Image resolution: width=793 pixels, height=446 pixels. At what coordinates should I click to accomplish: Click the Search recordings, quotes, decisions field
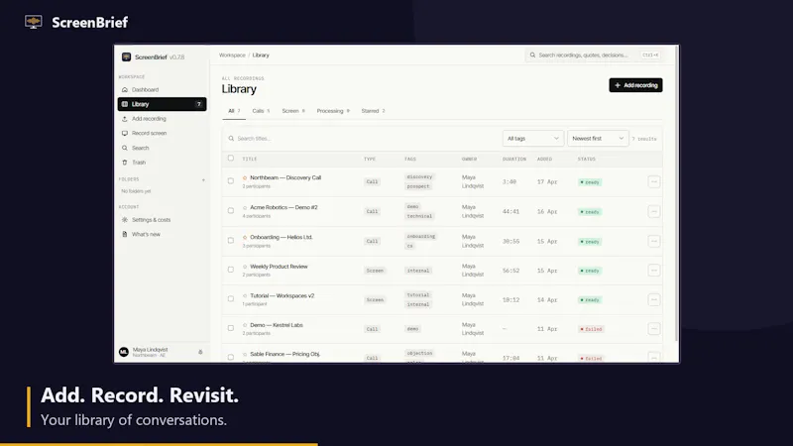[x=594, y=56]
